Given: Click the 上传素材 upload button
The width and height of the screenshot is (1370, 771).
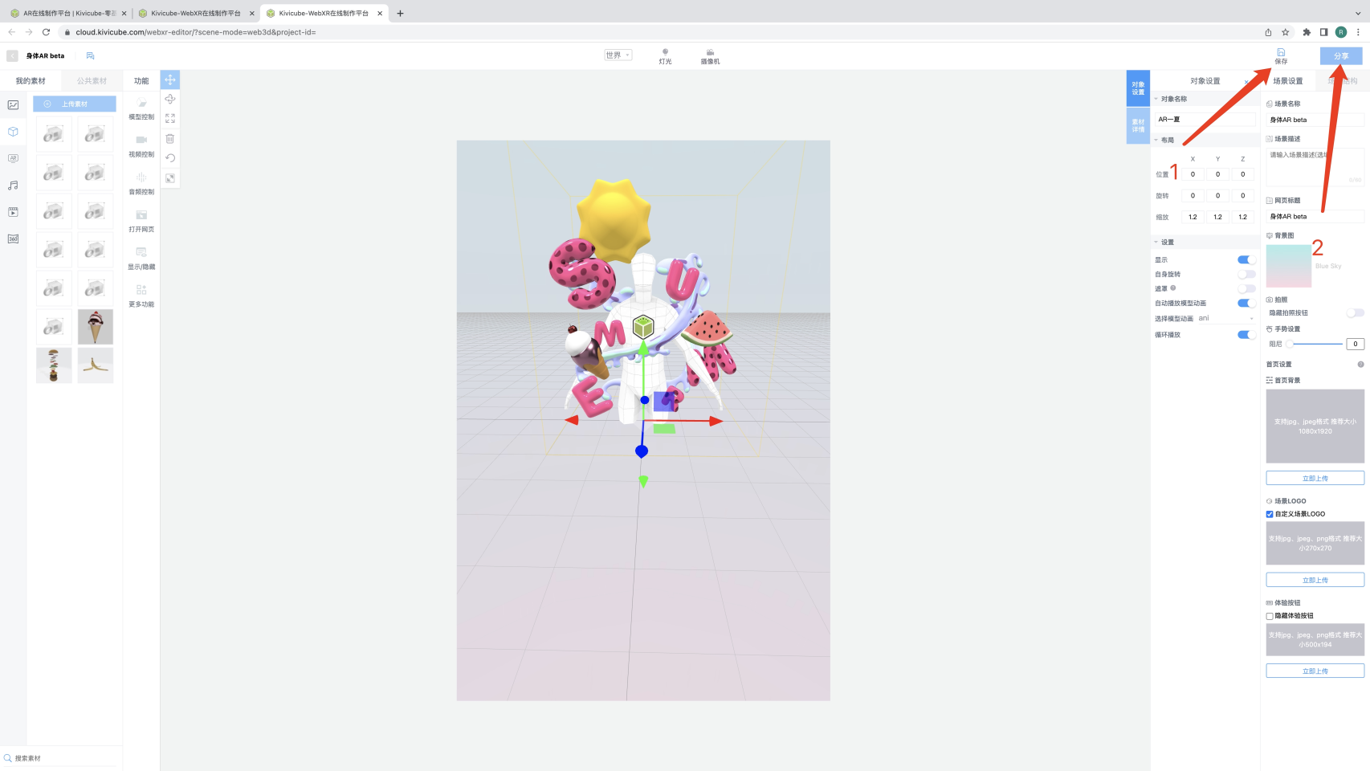Looking at the screenshot, I should (75, 104).
